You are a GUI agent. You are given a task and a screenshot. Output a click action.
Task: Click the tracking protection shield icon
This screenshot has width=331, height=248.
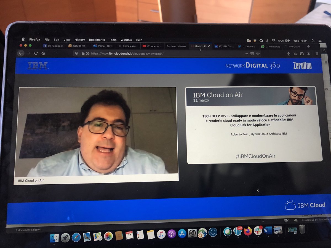[x=76, y=53]
